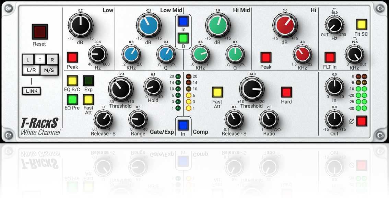Switch to M/S processing mode

49,70
